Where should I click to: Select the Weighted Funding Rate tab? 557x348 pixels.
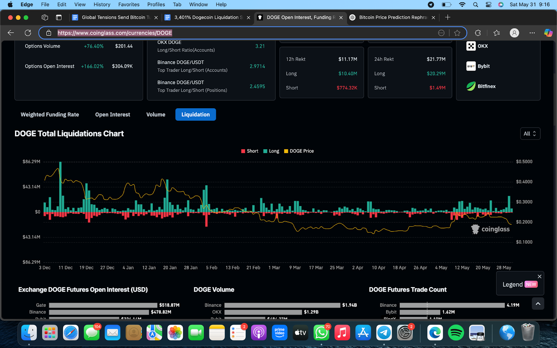(50, 114)
